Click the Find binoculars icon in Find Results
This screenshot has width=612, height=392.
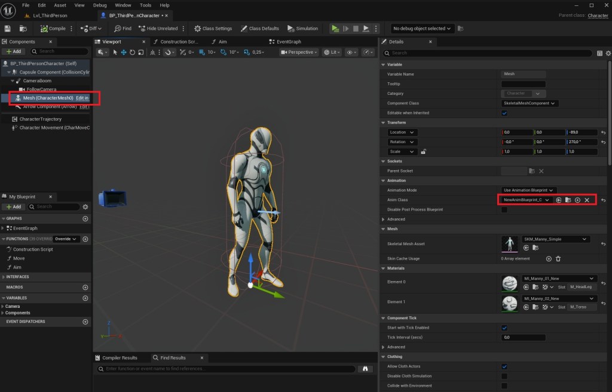[x=365, y=369]
